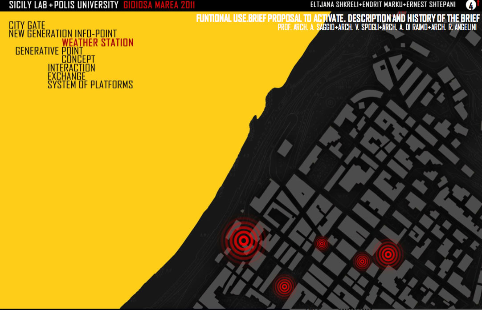This screenshot has width=482, height=310.
Task: Select the bottom-most red target marker
Action: coord(284,286)
